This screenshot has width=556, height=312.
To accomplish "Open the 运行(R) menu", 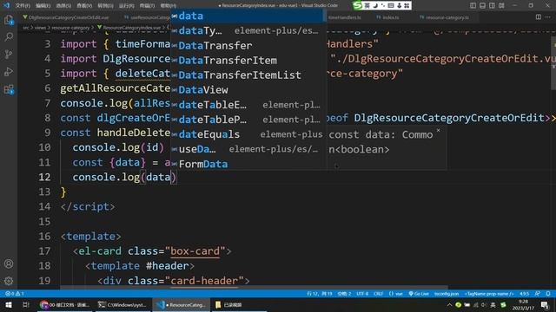I will tap(126, 6).
